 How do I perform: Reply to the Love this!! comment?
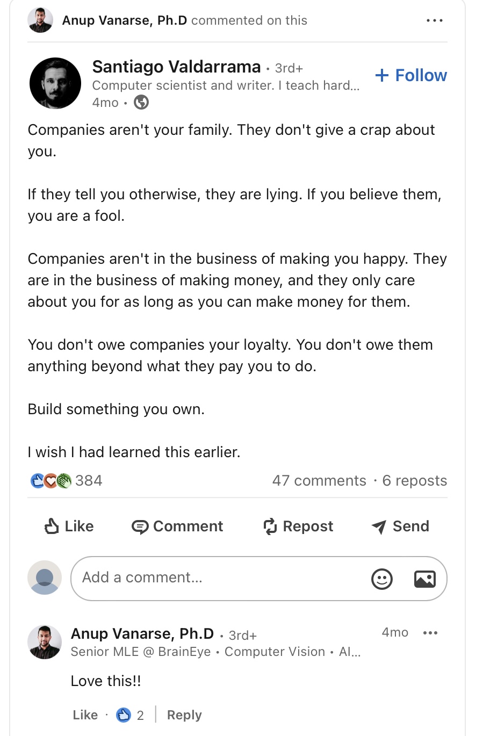tap(184, 715)
